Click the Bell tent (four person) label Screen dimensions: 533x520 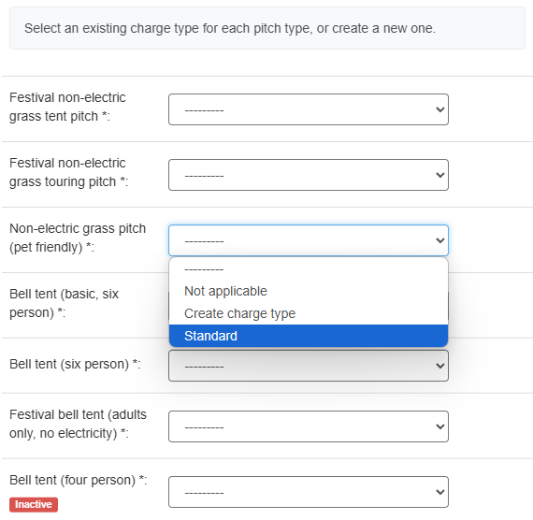78,480
